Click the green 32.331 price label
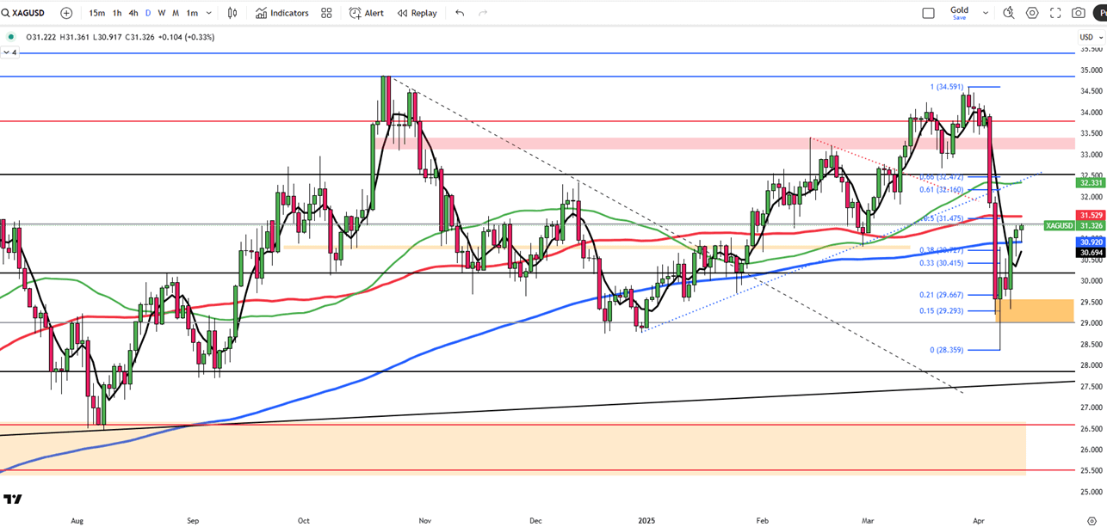The image size is (1107, 527). click(1090, 182)
